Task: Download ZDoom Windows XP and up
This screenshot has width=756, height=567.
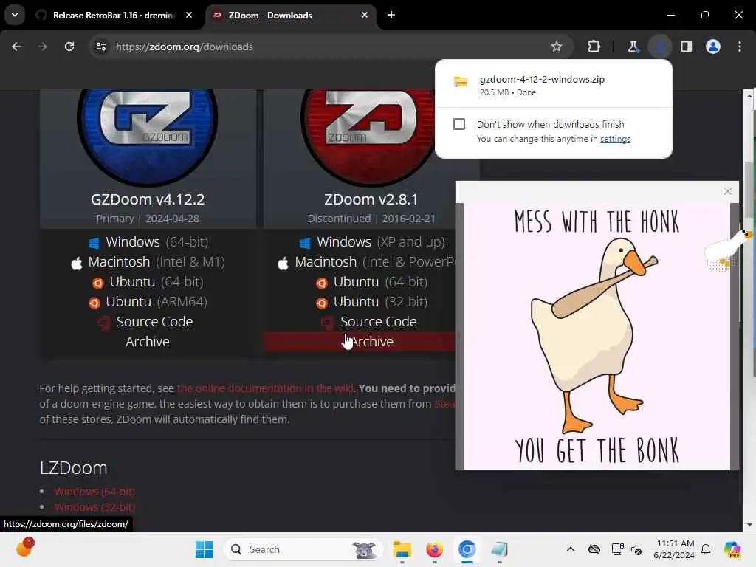Action: pyautogui.click(x=371, y=242)
